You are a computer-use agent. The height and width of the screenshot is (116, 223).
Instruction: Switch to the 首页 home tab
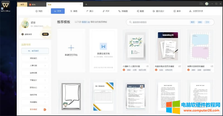(x=23, y=4)
